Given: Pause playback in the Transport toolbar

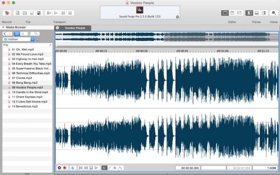Looking at the screenshot, I should pos(63,13).
